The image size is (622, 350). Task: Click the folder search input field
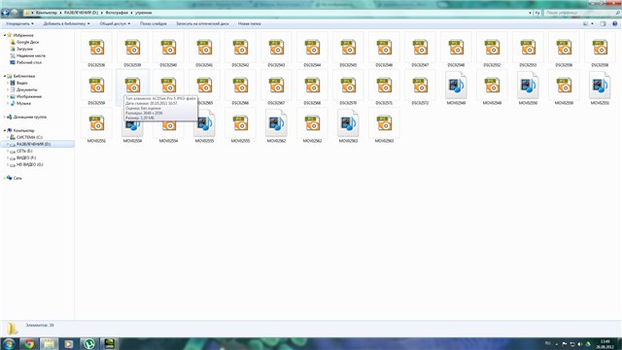[581, 13]
